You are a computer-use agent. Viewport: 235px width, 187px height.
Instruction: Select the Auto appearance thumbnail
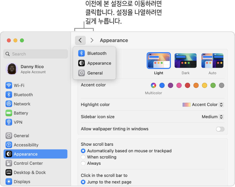212,60
